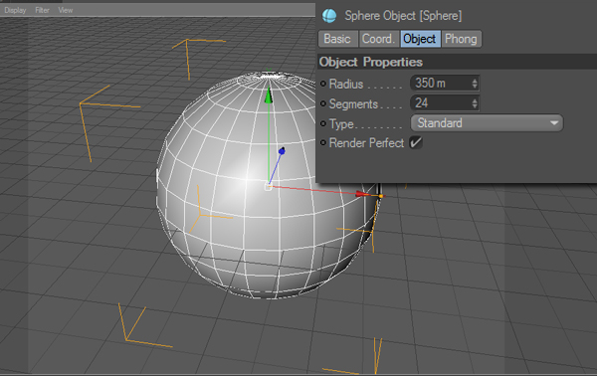Open the Phong tab
This screenshot has width=597, height=376.
461,39
